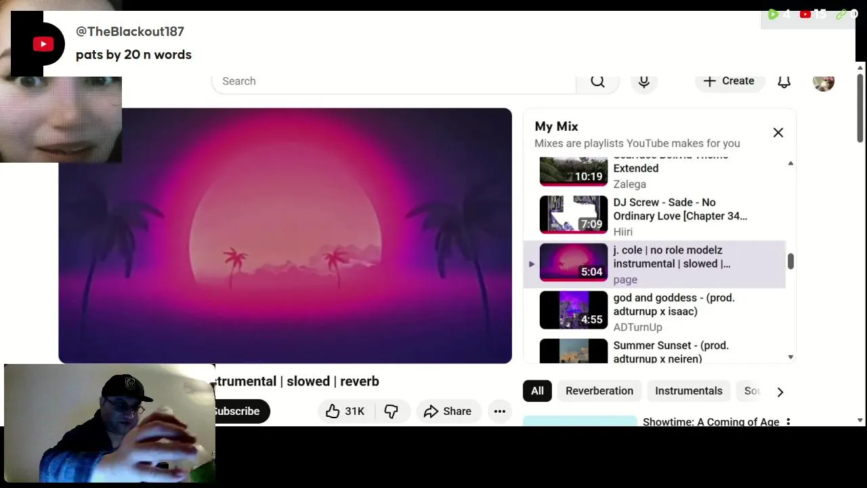This screenshot has width=867, height=488.
Task: Open Showtime: A Coming of Age suggestion
Action: pyautogui.click(x=711, y=422)
